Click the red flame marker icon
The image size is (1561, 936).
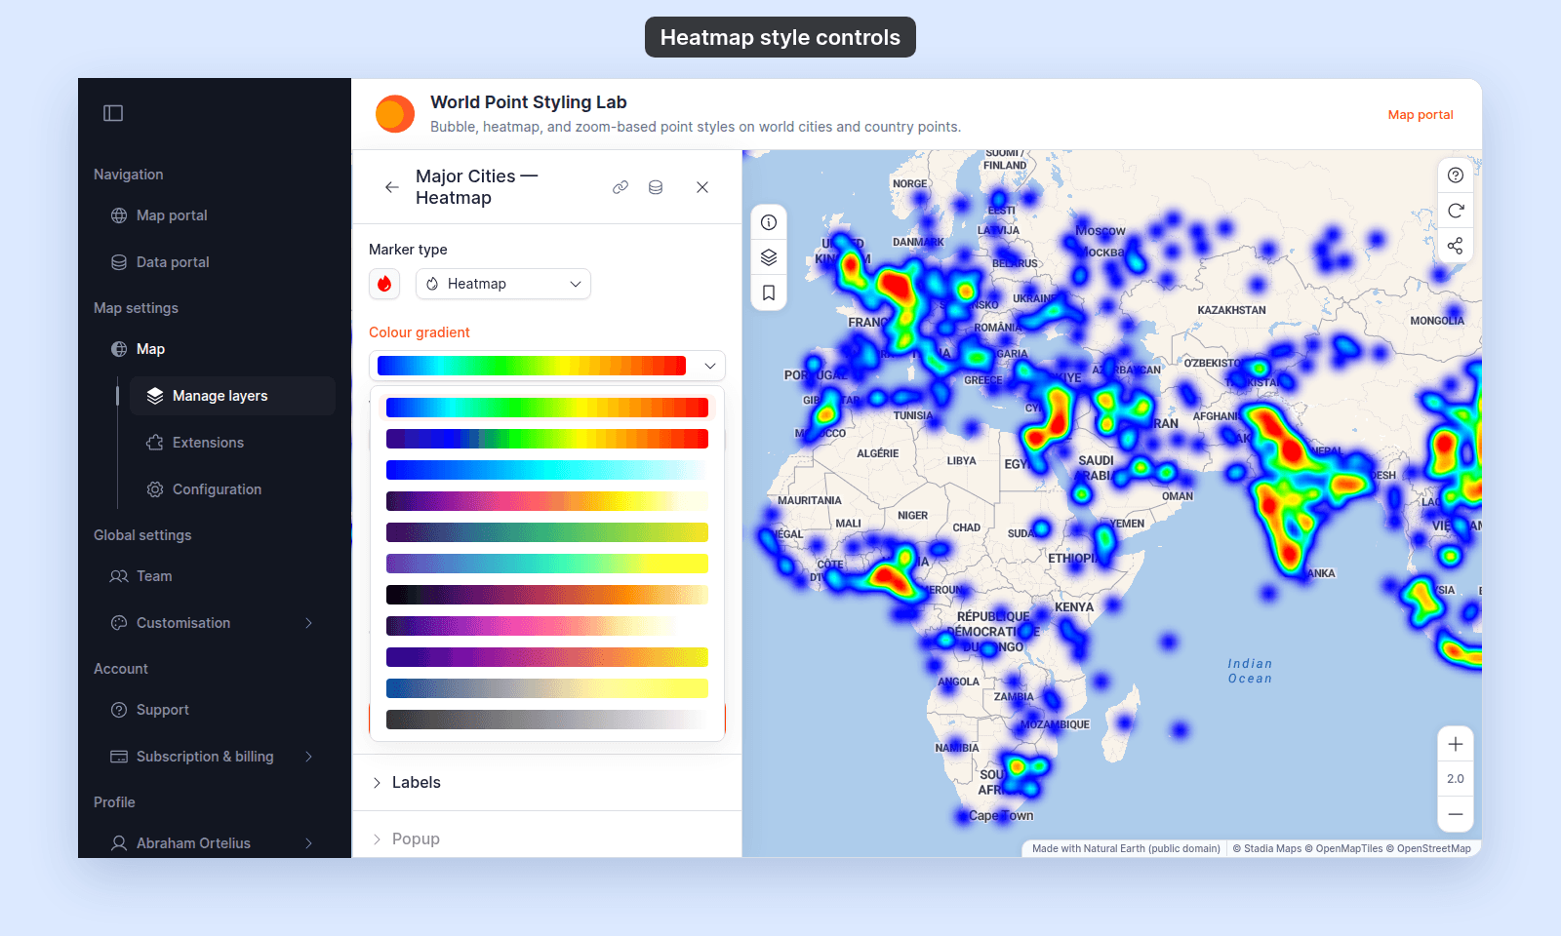point(384,284)
